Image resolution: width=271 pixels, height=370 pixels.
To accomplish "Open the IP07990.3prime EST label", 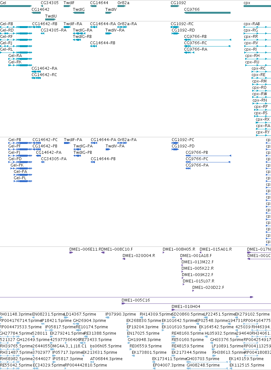I will pyautogui.click(x=121, y=314).
